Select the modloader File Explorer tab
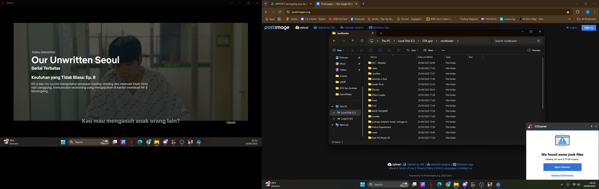The image size is (599, 189). coord(353,33)
